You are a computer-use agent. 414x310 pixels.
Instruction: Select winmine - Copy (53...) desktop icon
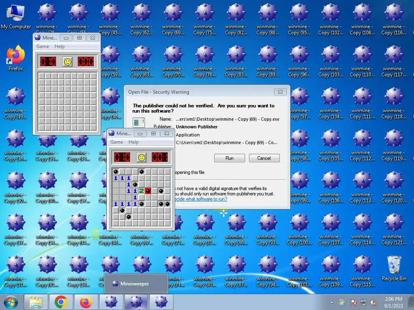(x=47, y=148)
